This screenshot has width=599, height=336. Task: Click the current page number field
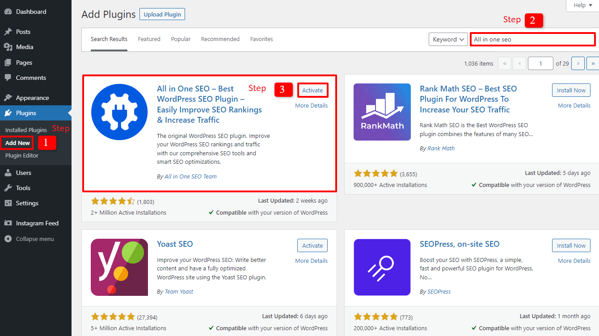pyautogui.click(x=540, y=63)
